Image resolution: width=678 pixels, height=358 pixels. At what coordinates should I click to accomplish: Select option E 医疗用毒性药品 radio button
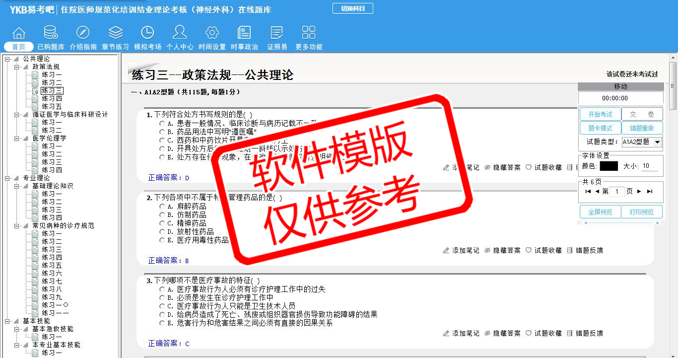point(162,240)
